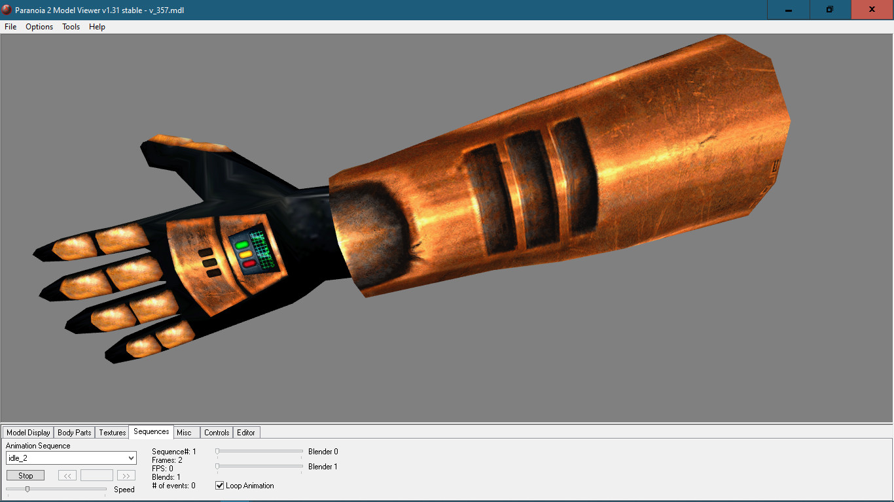Screen dimensions: 894x502
Task: Open the Help menu
Action: 97,27
